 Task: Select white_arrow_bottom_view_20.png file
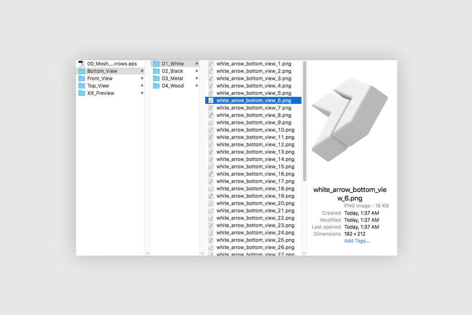coord(255,203)
